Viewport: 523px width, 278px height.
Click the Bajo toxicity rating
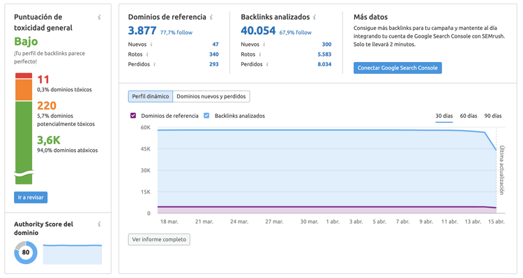pyautogui.click(x=26, y=41)
